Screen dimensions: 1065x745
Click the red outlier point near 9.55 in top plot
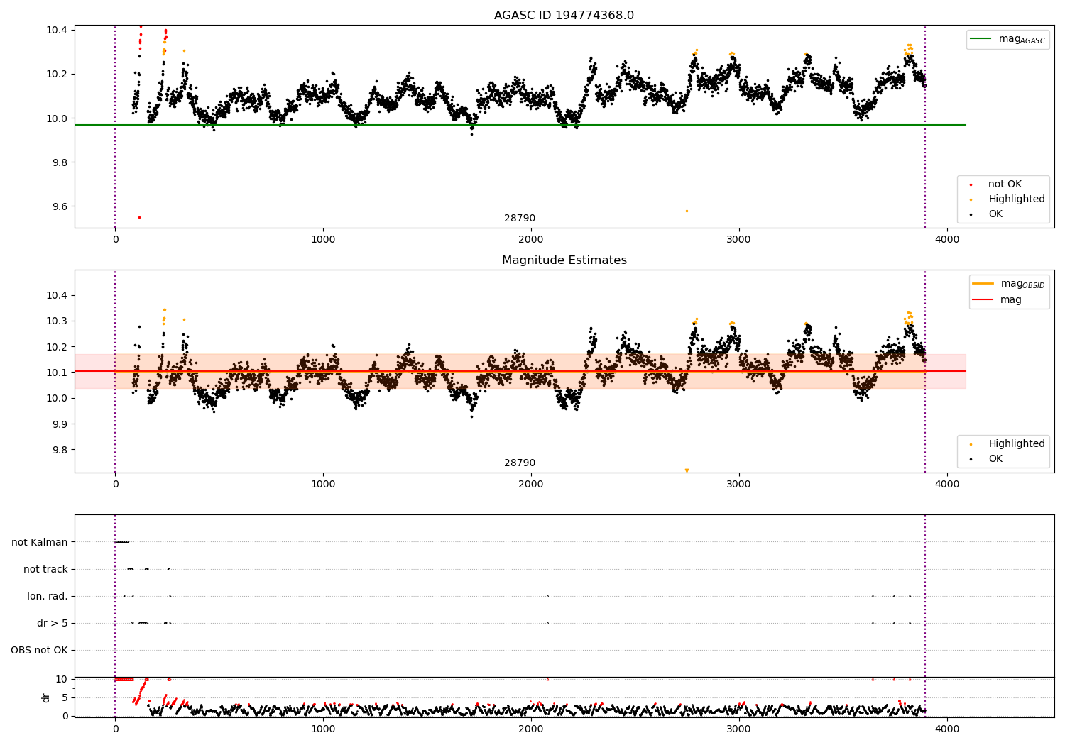139,217
